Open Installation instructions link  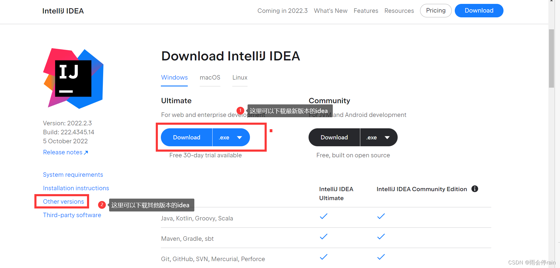(x=76, y=188)
